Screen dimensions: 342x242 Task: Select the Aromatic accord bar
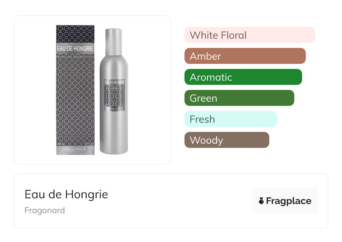tap(243, 77)
